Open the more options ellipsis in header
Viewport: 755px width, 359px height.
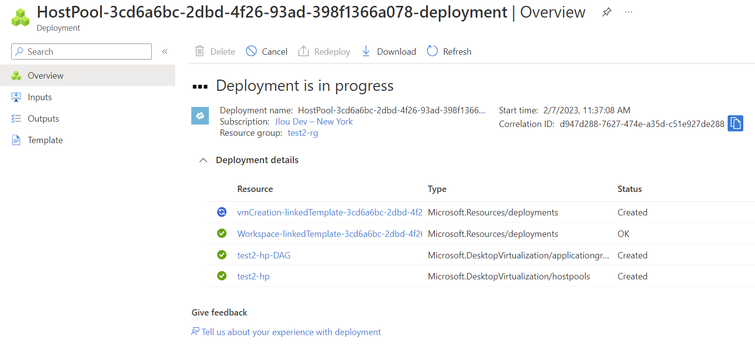click(x=629, y=12)
